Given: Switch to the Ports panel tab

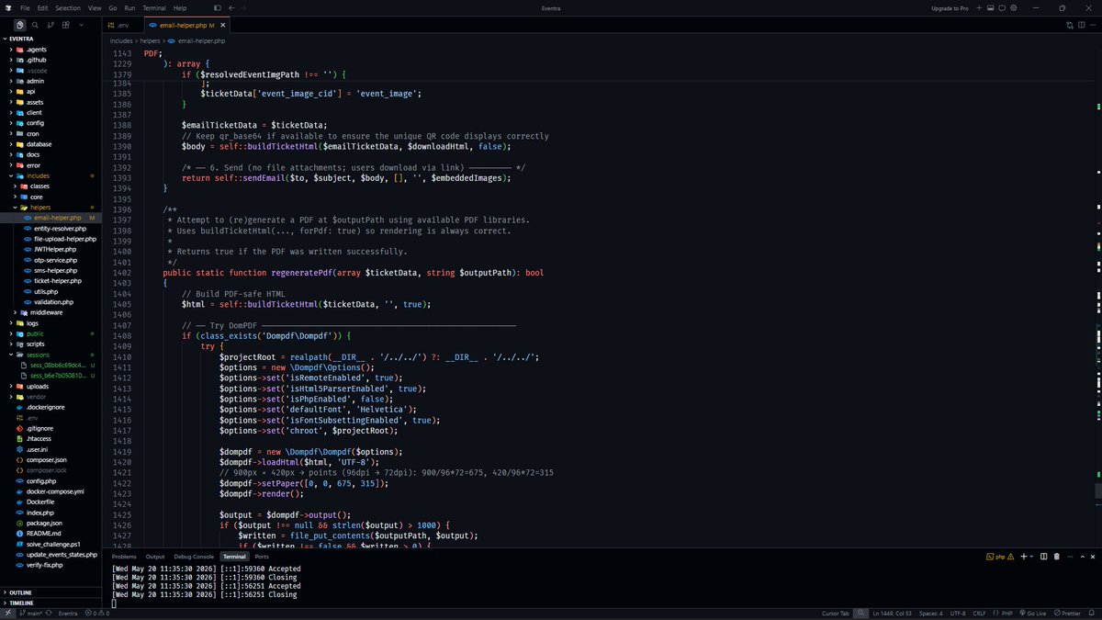Looking at the screenshot, I should point(262,557).
